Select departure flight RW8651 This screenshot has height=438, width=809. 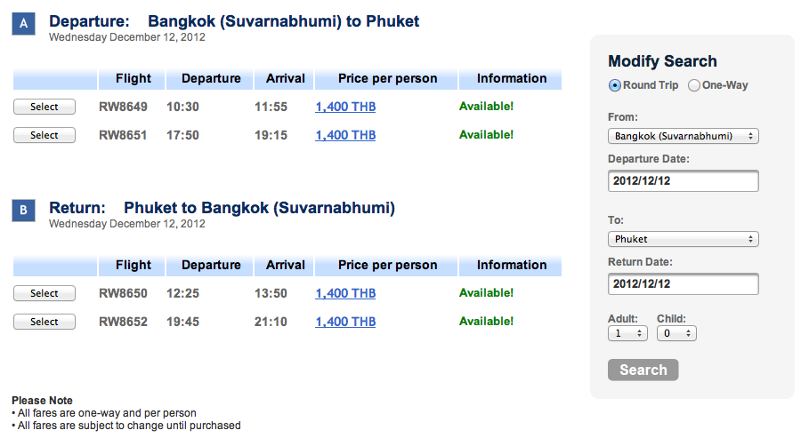[44, 135]
